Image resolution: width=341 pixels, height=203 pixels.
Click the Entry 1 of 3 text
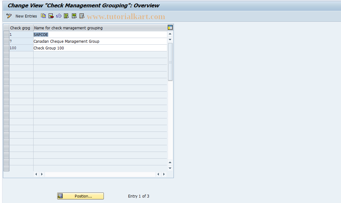(x=138, y=196)
